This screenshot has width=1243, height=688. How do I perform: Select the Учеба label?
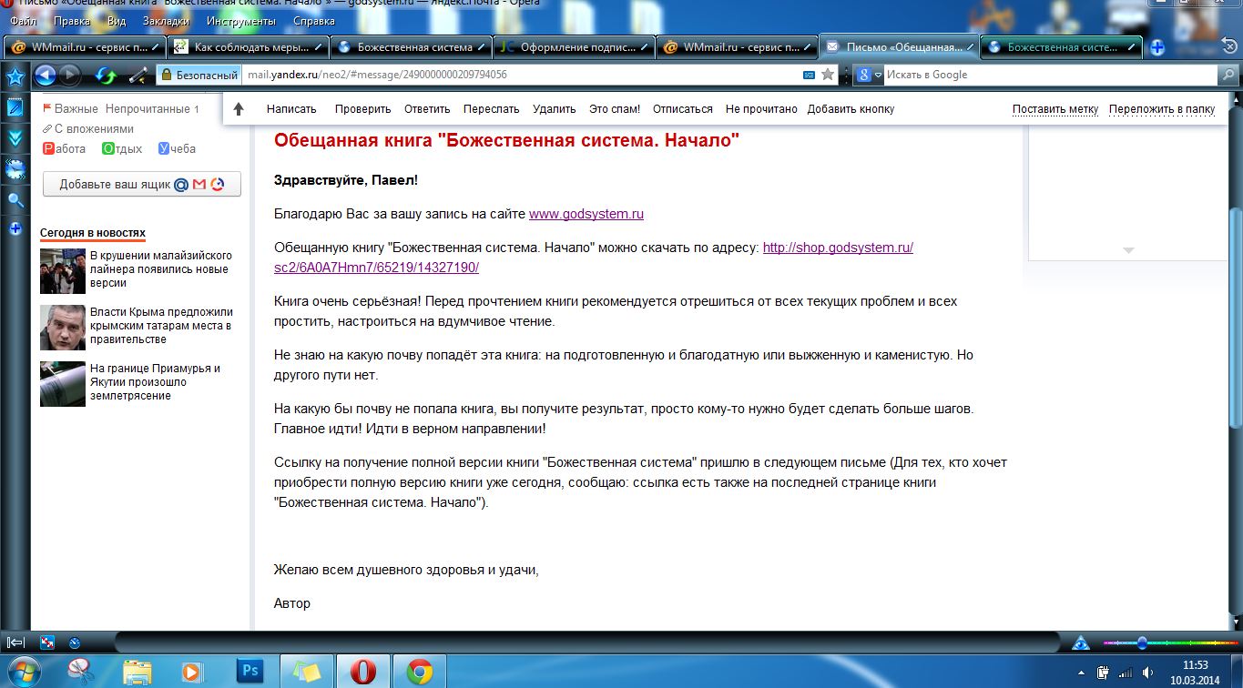tap(177, 149)
